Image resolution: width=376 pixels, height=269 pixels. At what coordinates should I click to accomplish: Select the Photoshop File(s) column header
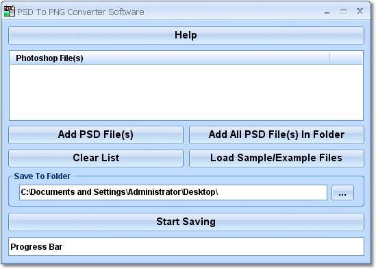tap(170, 58)
